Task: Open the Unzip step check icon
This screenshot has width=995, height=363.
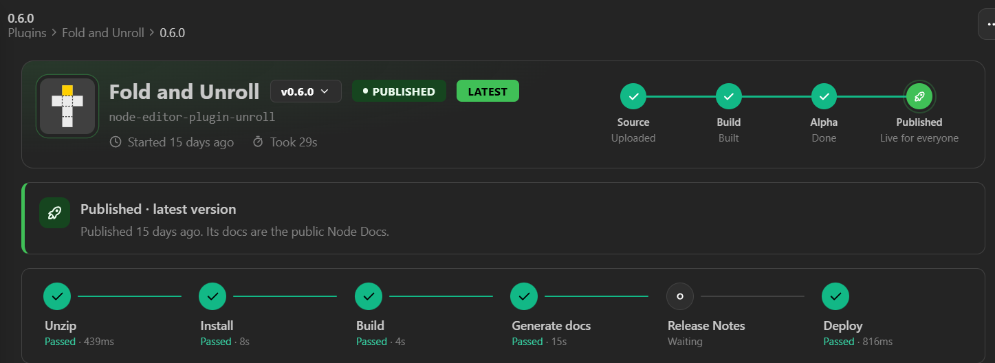Action: pos(57,296)
